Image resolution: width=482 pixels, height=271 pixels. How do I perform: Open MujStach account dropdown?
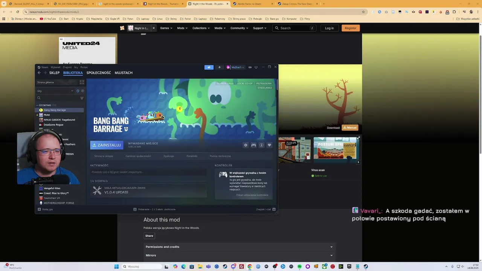(235, 67)
